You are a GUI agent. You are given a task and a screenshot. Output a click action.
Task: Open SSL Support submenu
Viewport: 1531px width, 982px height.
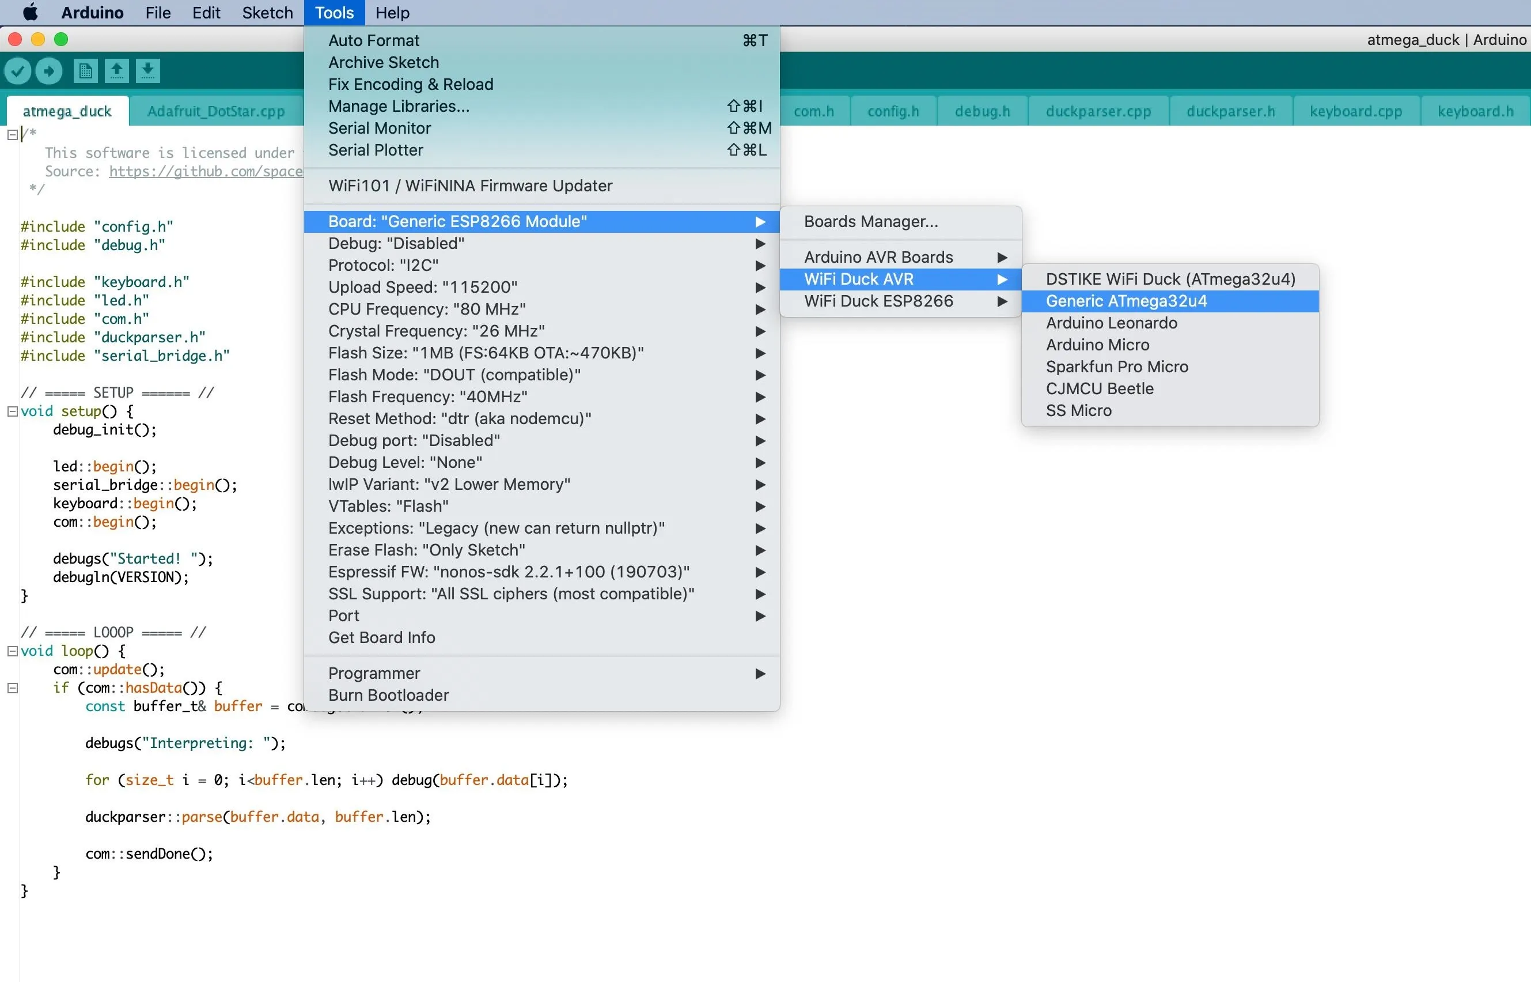point(542,594)
